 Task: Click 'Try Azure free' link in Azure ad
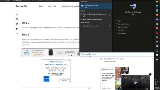tap(106, 88)
